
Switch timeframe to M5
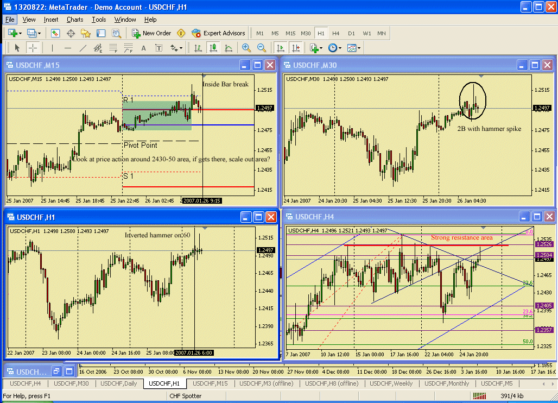(275, 33)
